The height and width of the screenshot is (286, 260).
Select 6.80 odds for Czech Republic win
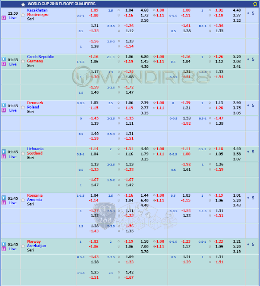144,57
